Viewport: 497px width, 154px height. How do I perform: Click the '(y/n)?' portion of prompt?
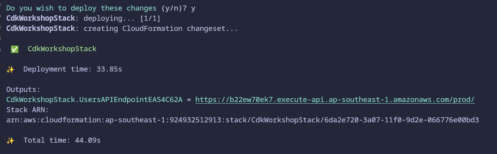(x=172, y=8)
